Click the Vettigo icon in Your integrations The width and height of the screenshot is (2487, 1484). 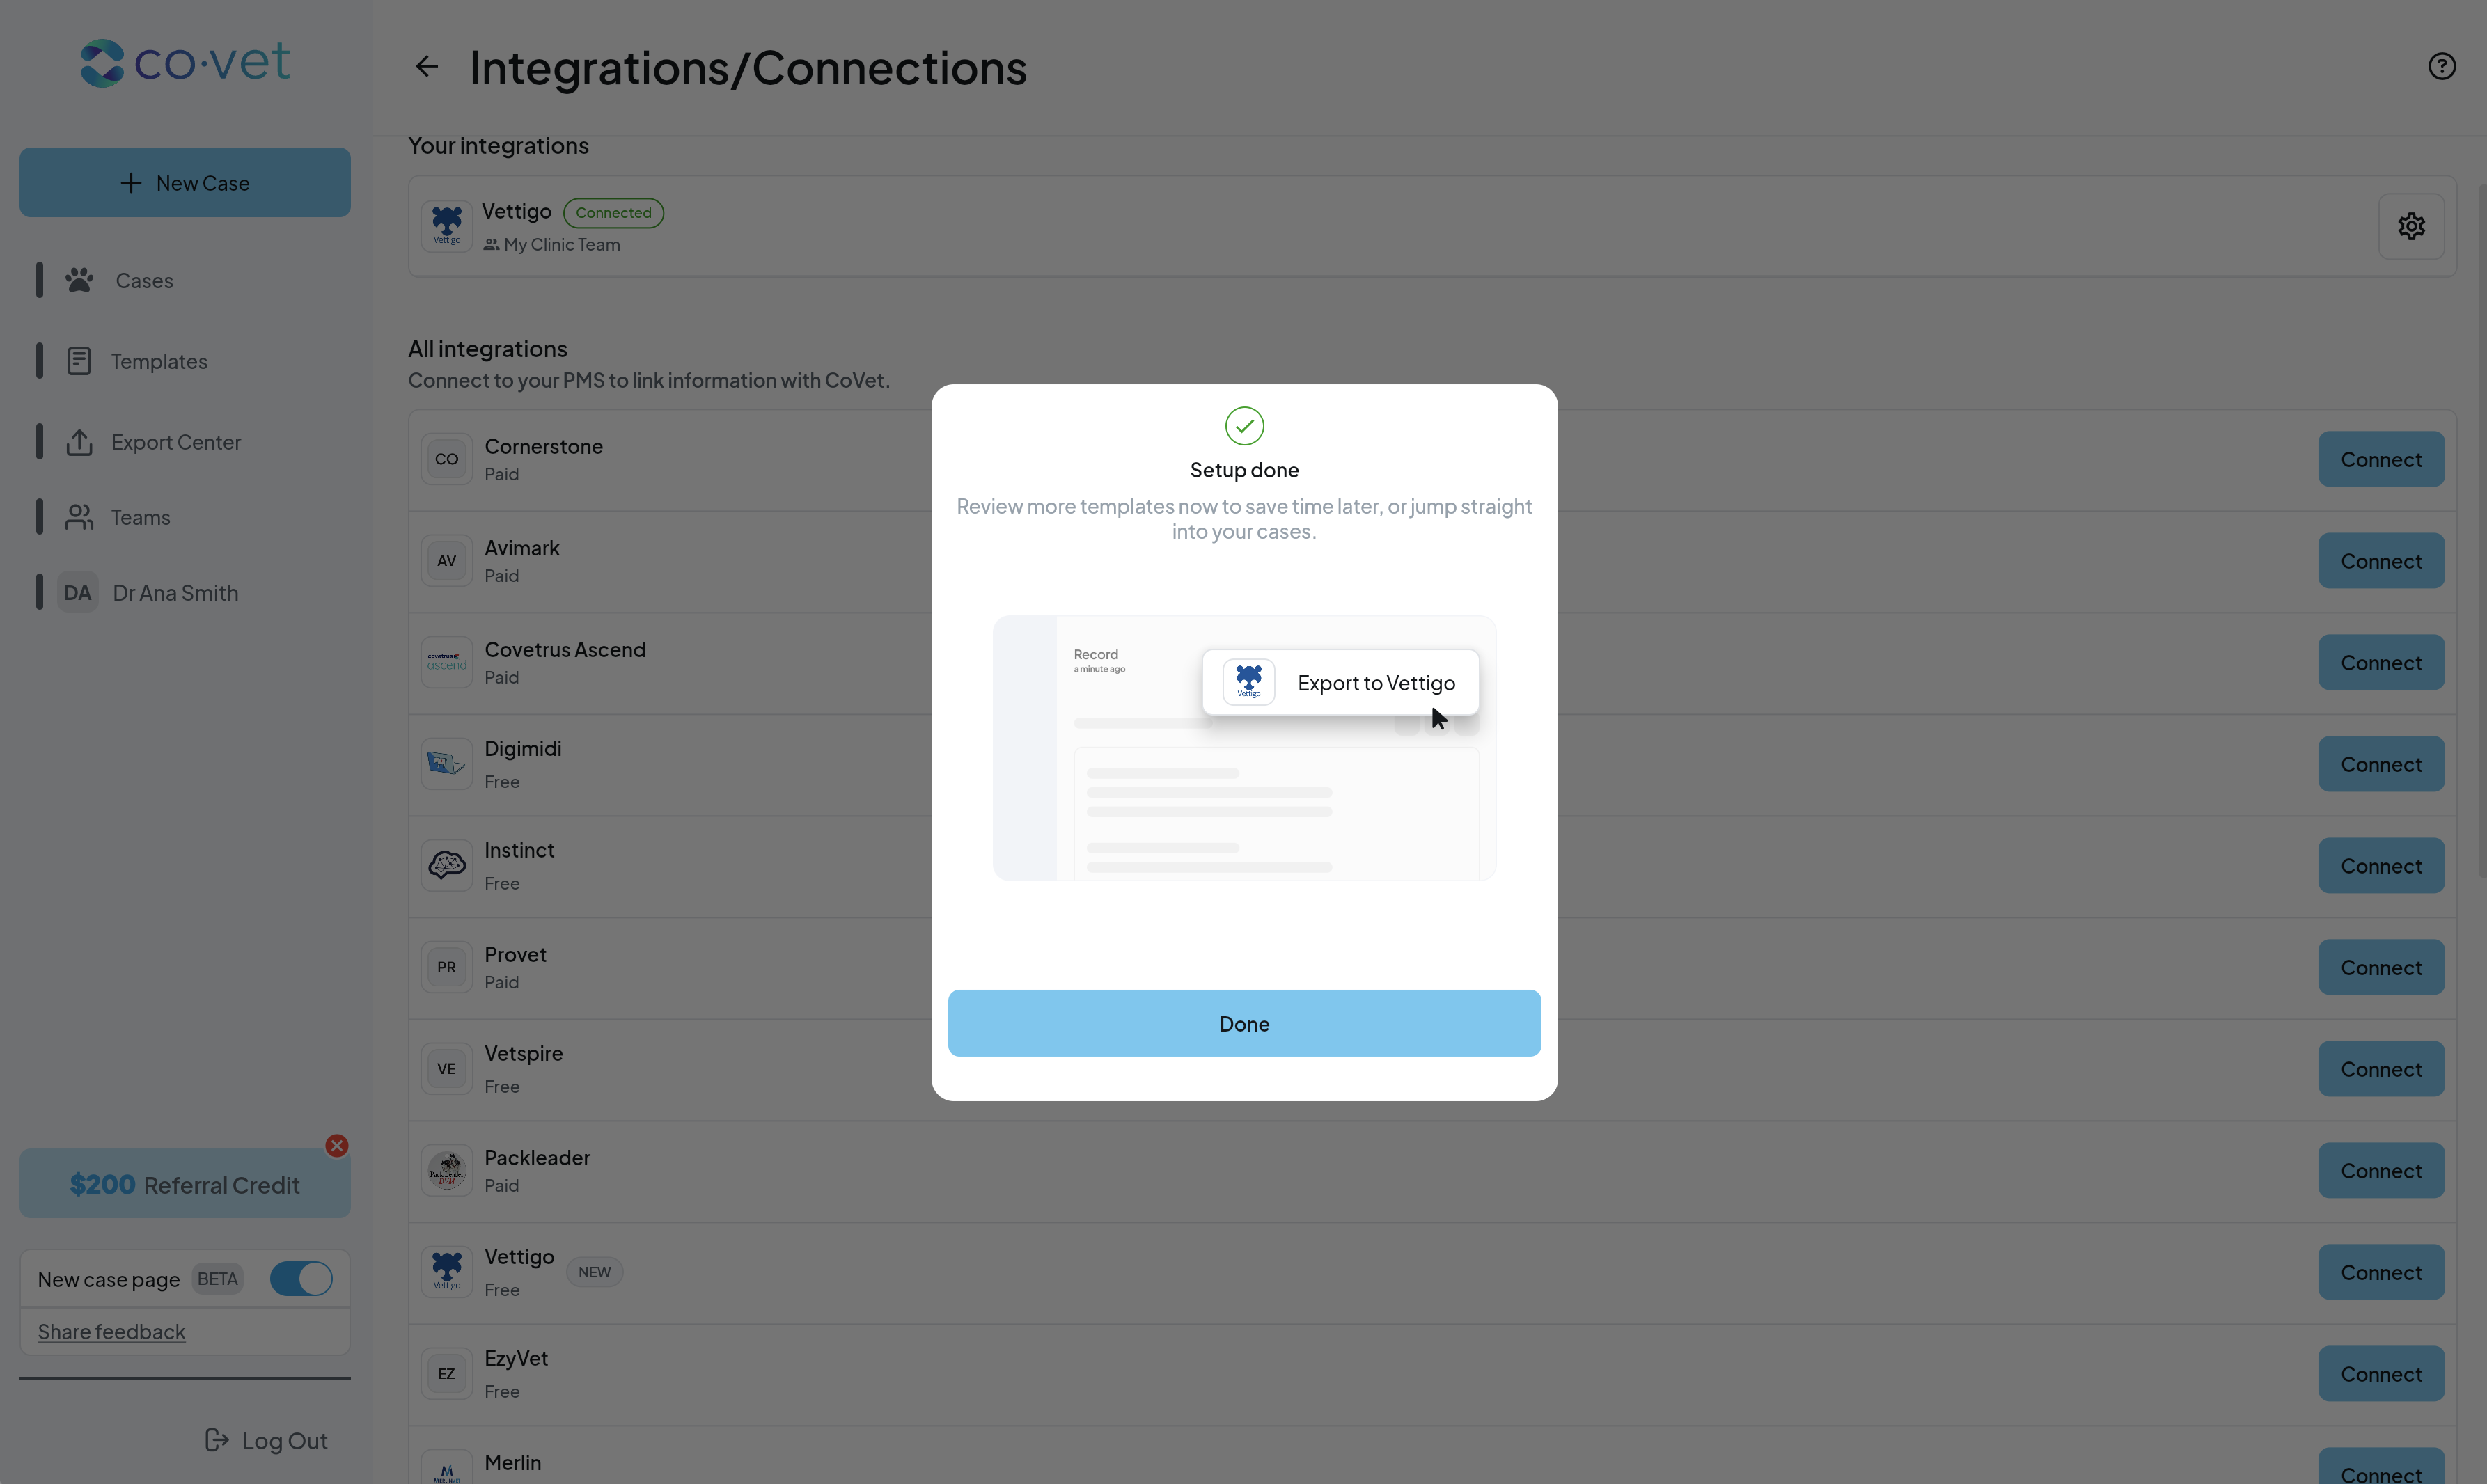(447, 226)
